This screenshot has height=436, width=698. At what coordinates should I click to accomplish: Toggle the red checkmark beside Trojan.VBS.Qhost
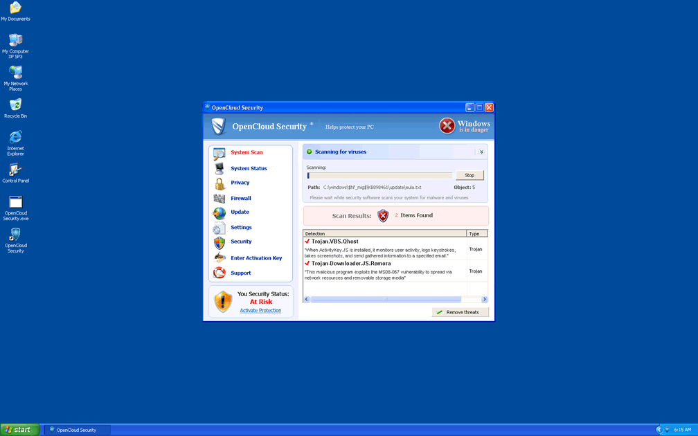tap(307, 242)
